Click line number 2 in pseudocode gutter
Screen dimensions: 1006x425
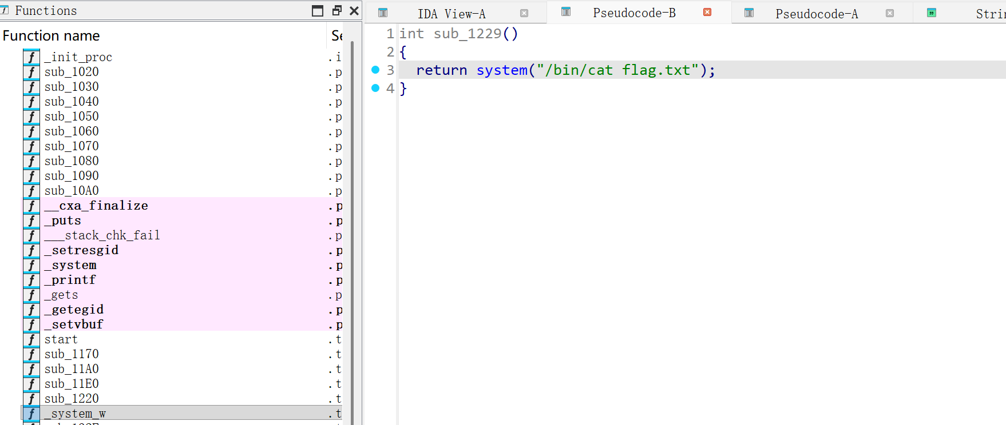(390, 52)
